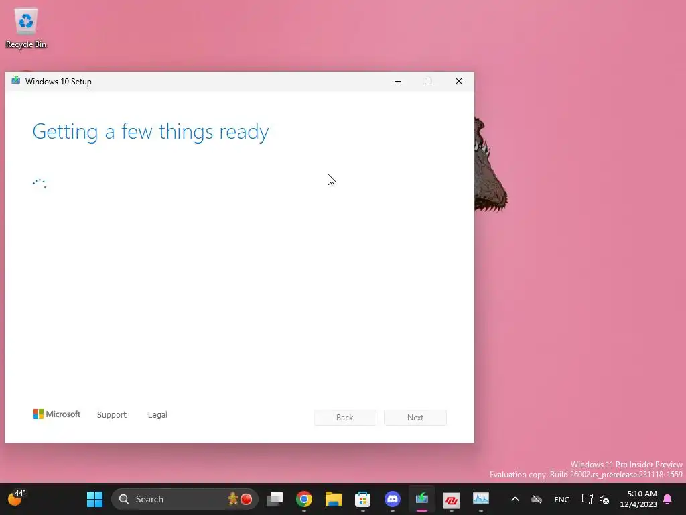Select the Windows Setup taskbar icon
686x515 pixels.
(422, 499)
